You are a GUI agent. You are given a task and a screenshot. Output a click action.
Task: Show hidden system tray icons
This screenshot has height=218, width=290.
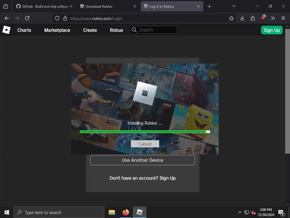(x=240, y=212)
